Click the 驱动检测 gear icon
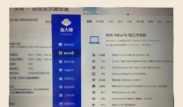This screenshot has height=107, width=183. point(61,87)
